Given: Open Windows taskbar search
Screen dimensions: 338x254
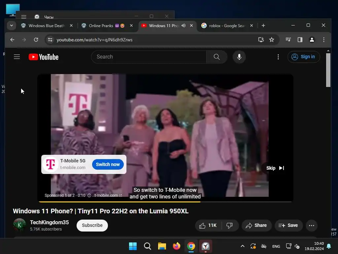Looking at the screenshot, I should (x=148, y=246).
